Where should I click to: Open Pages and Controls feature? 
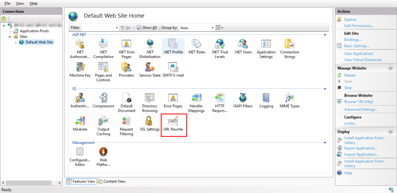click(x=104, y=72)
